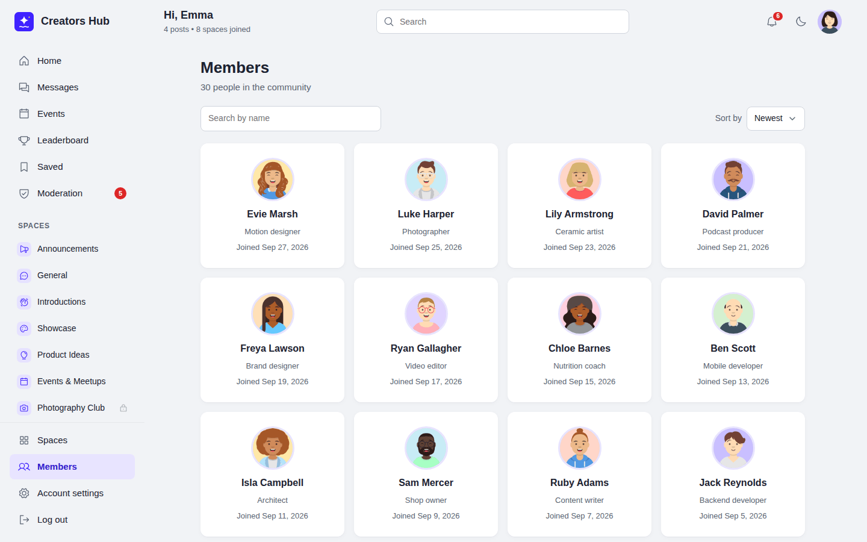
Task: Open the Product Ideas space
Action: pos(72,355)
